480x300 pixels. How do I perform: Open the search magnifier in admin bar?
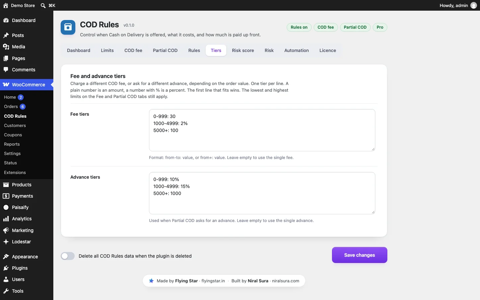tap(43, 5)
